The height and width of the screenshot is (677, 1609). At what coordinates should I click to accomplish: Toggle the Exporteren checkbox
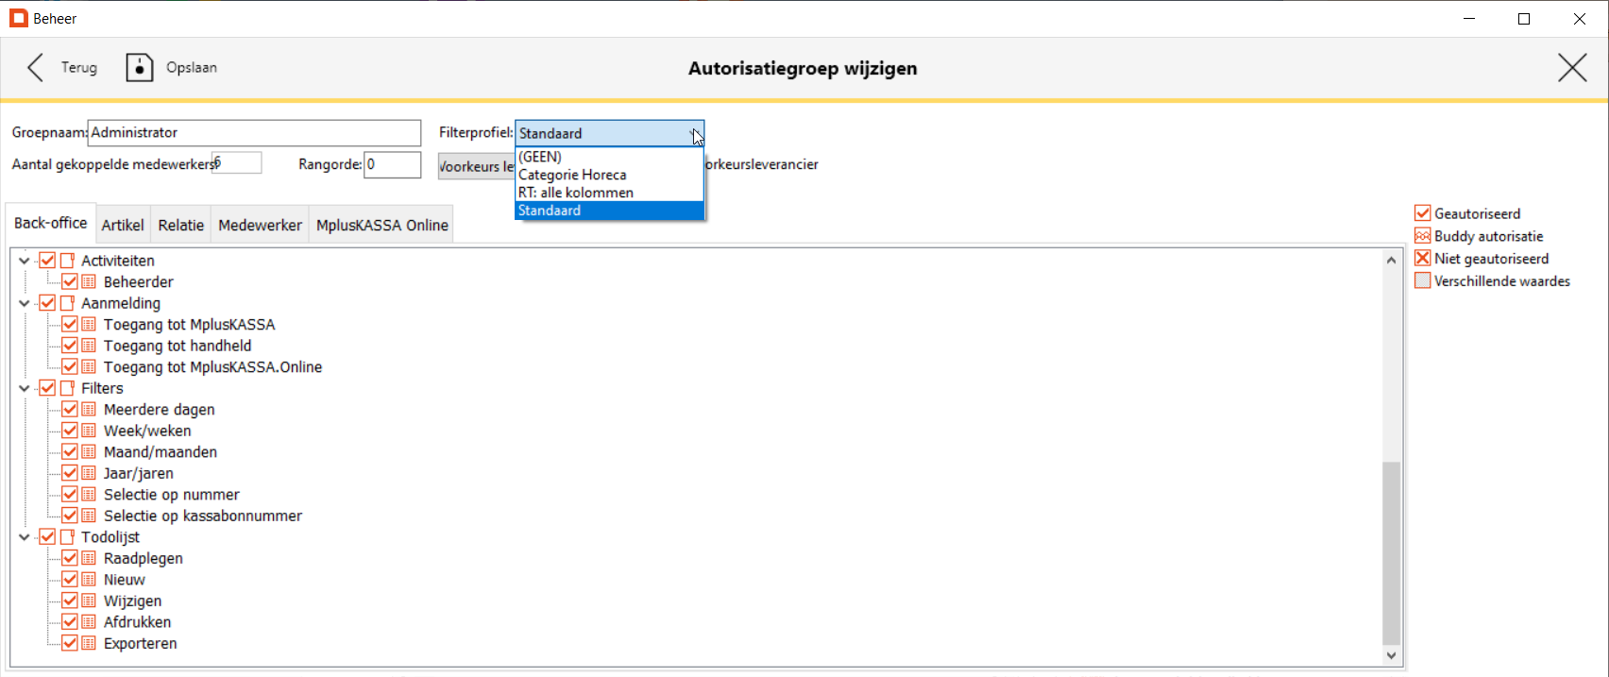(70, 644)
